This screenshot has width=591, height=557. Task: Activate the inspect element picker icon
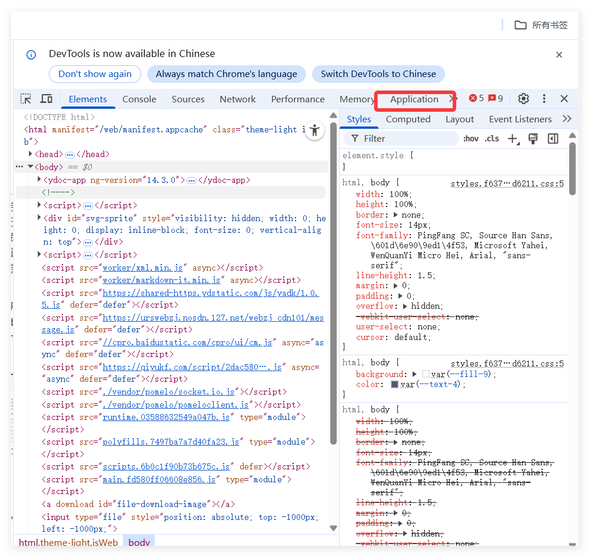click(x=26, y=99)
